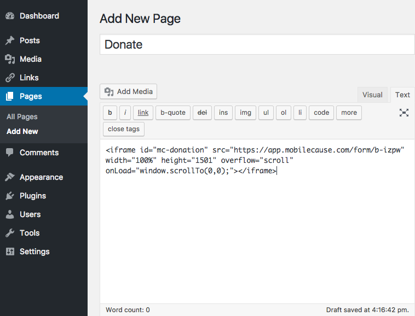Image resolution: width=415 pixels, height=316 pixels.
Task: Click the code quicktag button
Action: [321, 113]
